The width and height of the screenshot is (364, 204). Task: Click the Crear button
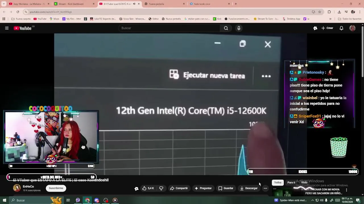click(x=327, y=28)
